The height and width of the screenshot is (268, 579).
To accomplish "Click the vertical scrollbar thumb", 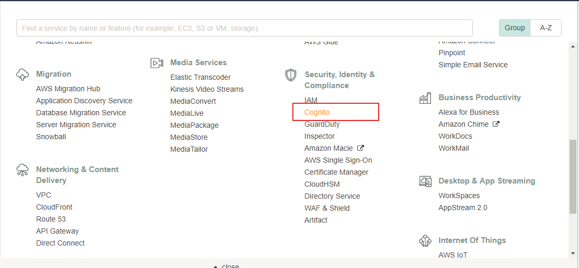I will (573, 177).
